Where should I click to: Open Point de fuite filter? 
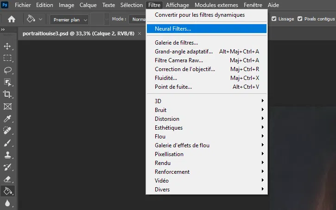click(x=207, y=86)
